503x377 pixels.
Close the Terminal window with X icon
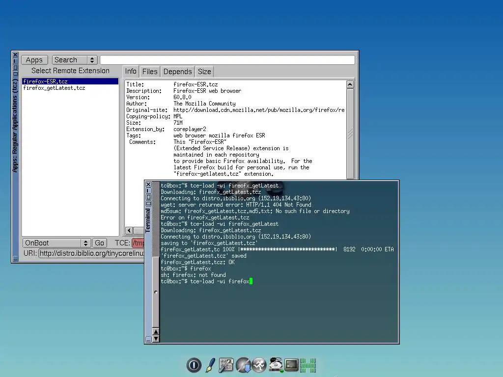pyautogui.click(x=148, y=185)
